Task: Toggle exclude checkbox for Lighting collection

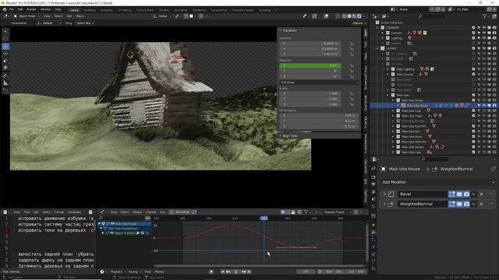Action: point(473,38)
